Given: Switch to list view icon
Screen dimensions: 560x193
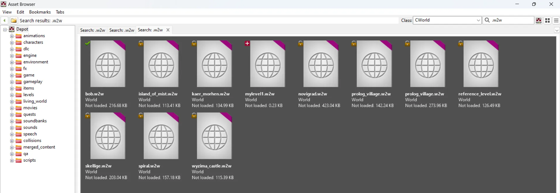Looking at the screenshot, I should click(x=556, y=20).
